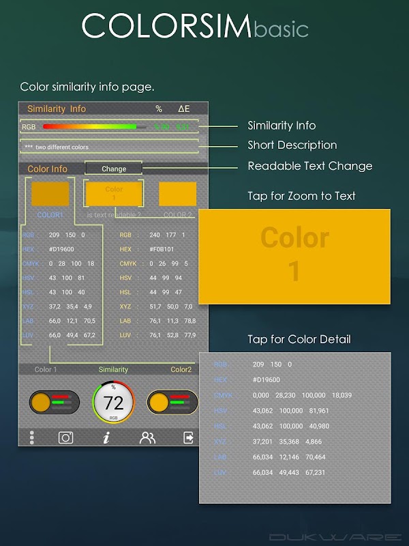This screenshot has width=409, height=546.
Task: Tap the people/users icon in bottom bar
Action: click(147, 437)
